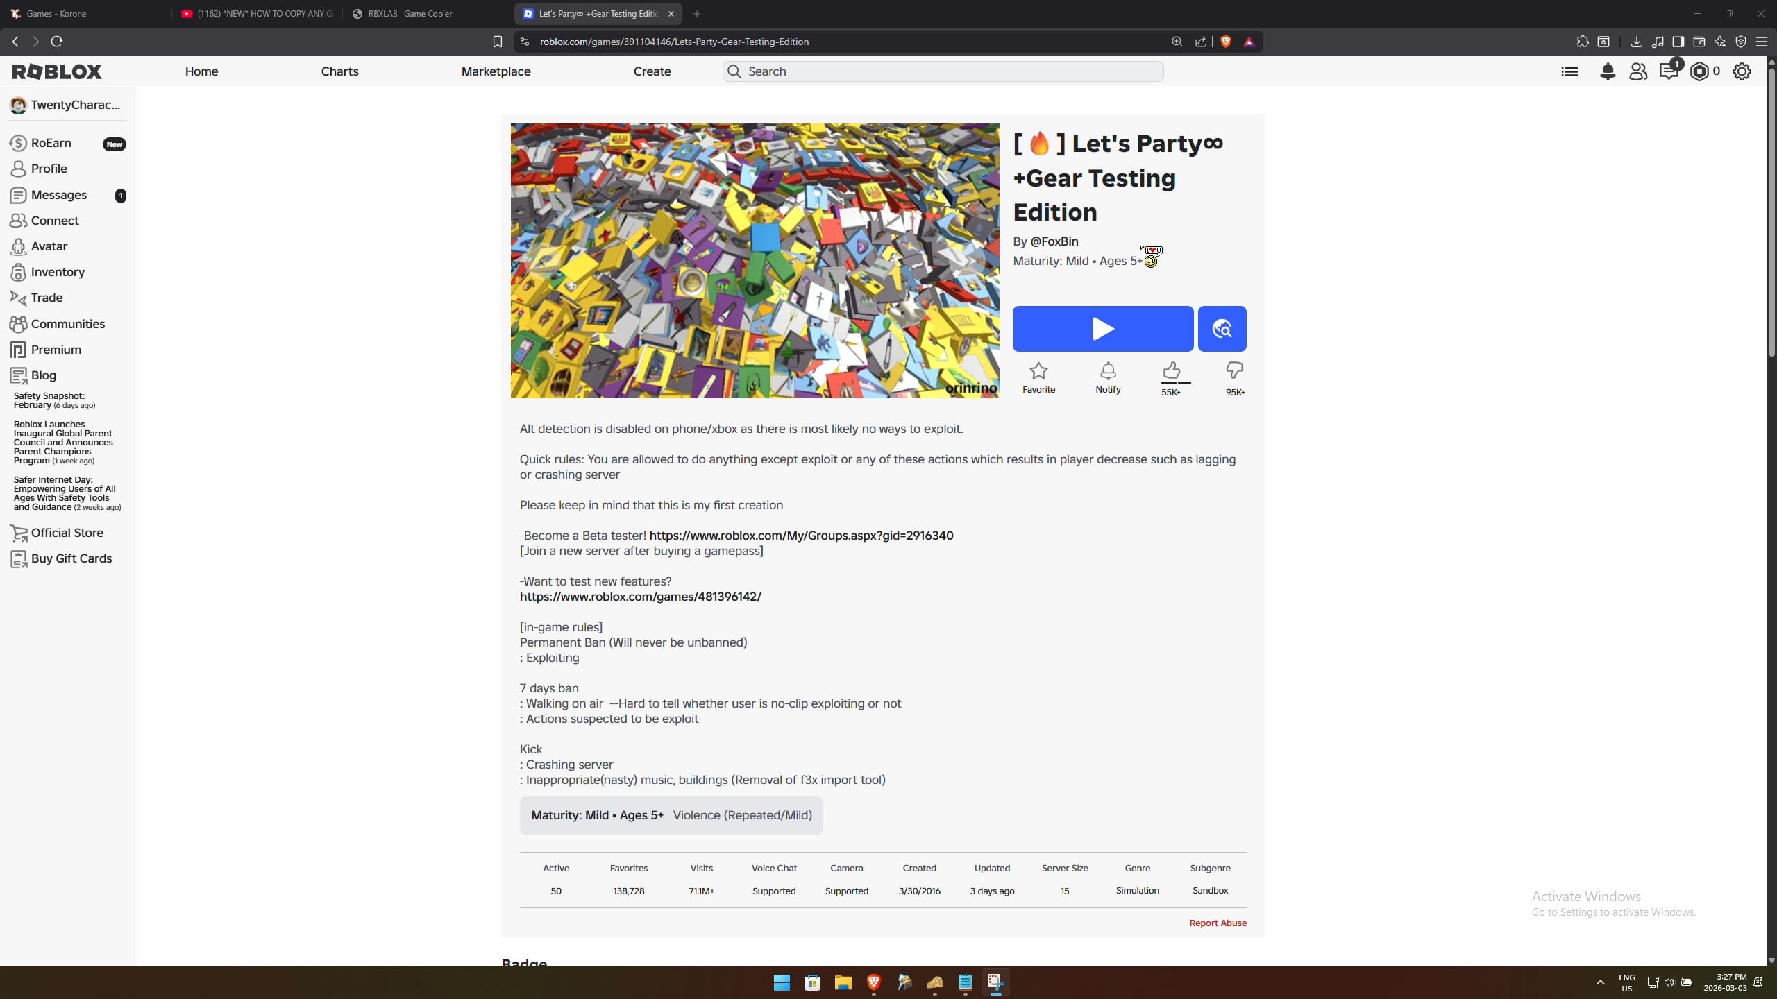The height and width of the screenshot is (999, 1777).
Task: Open the Robux balance icon
Action: [x=1699, y=71]
